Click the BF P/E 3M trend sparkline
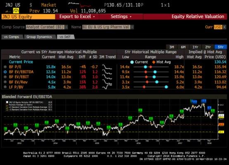The height and width of the screenshot is (165, 229). coord(107,67)
